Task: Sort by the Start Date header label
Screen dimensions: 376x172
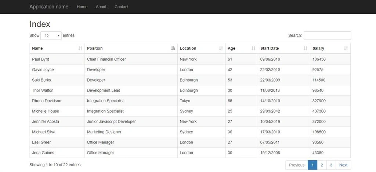Action: click(x=270, y=48)
